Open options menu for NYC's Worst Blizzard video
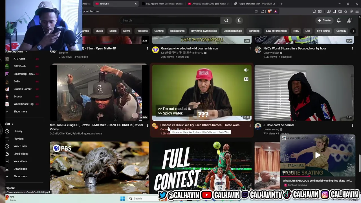This screenshot has height=203, width=361. [x=352, y=49]
